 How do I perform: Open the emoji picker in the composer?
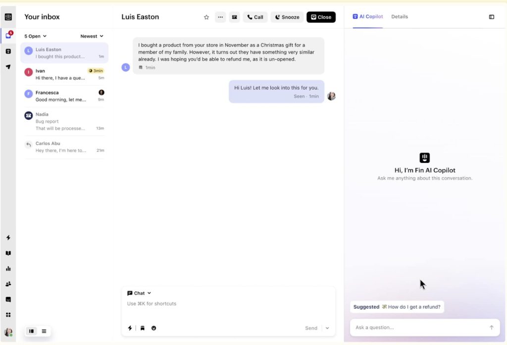point(153,328)
